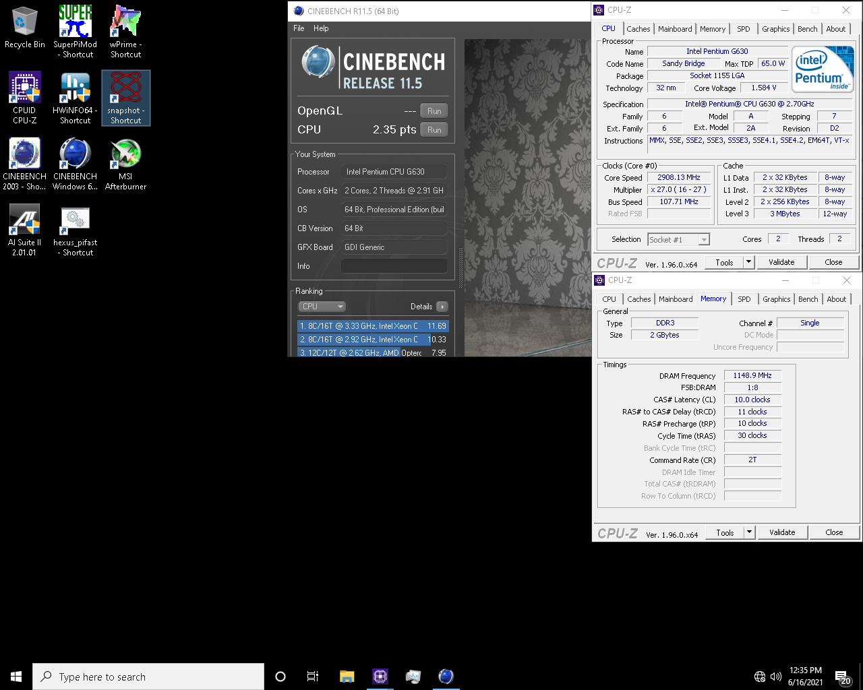Open the notification center icon
The height and width of the screenshot is (690, 863).
[x=843, y=677]
